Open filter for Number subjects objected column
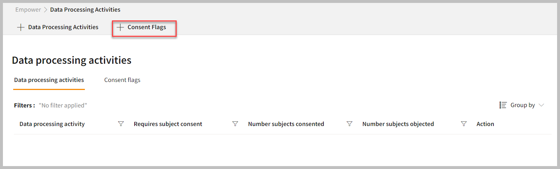 464,124
